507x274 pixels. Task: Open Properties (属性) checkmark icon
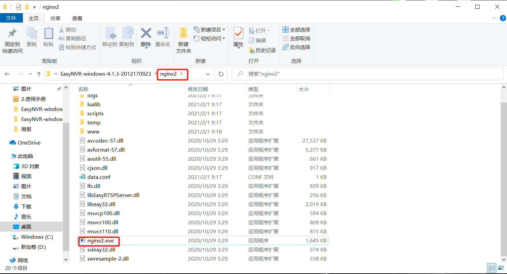pos(238,33)
